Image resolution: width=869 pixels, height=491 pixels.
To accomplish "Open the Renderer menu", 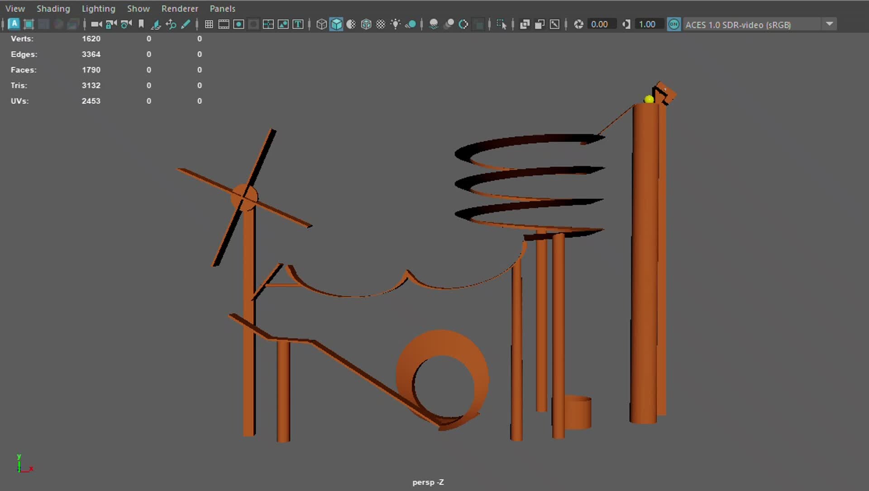I will click(180, 8).
